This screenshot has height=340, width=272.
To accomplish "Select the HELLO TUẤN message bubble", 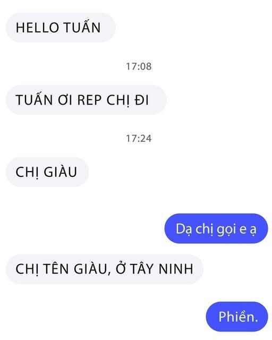I will point(61,28).
